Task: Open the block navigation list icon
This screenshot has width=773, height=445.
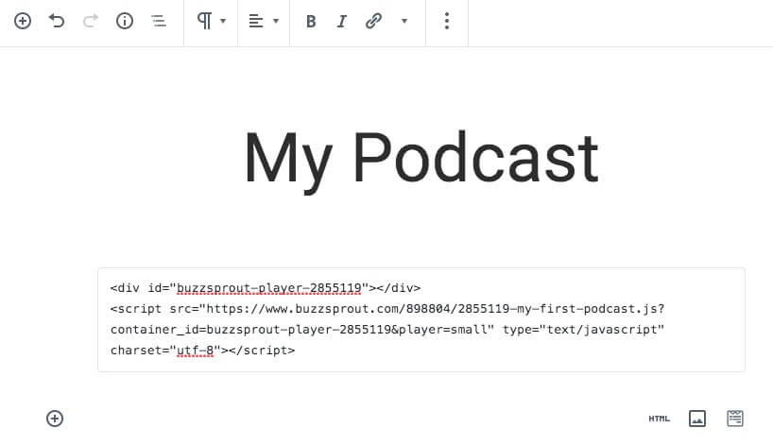Action: (x=159, y=21)
